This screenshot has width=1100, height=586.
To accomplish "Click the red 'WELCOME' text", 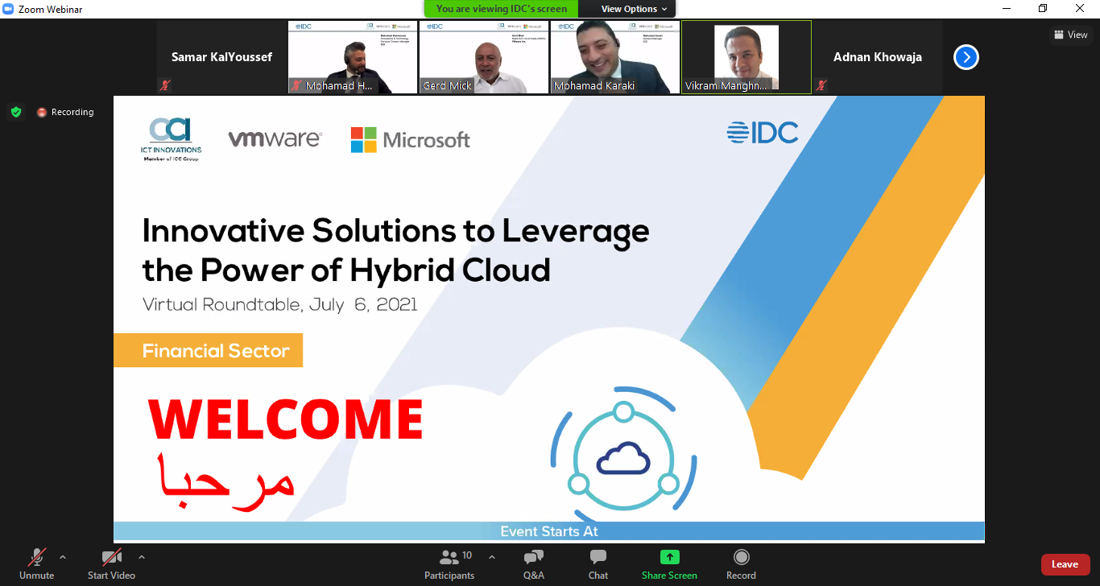I will 285,419.
